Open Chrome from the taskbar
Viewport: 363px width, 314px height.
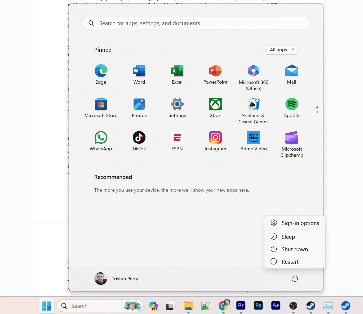(223, 306)
